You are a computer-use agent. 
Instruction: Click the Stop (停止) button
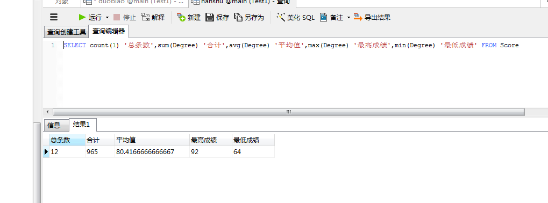pyautogui.click(x=125, y=17)
